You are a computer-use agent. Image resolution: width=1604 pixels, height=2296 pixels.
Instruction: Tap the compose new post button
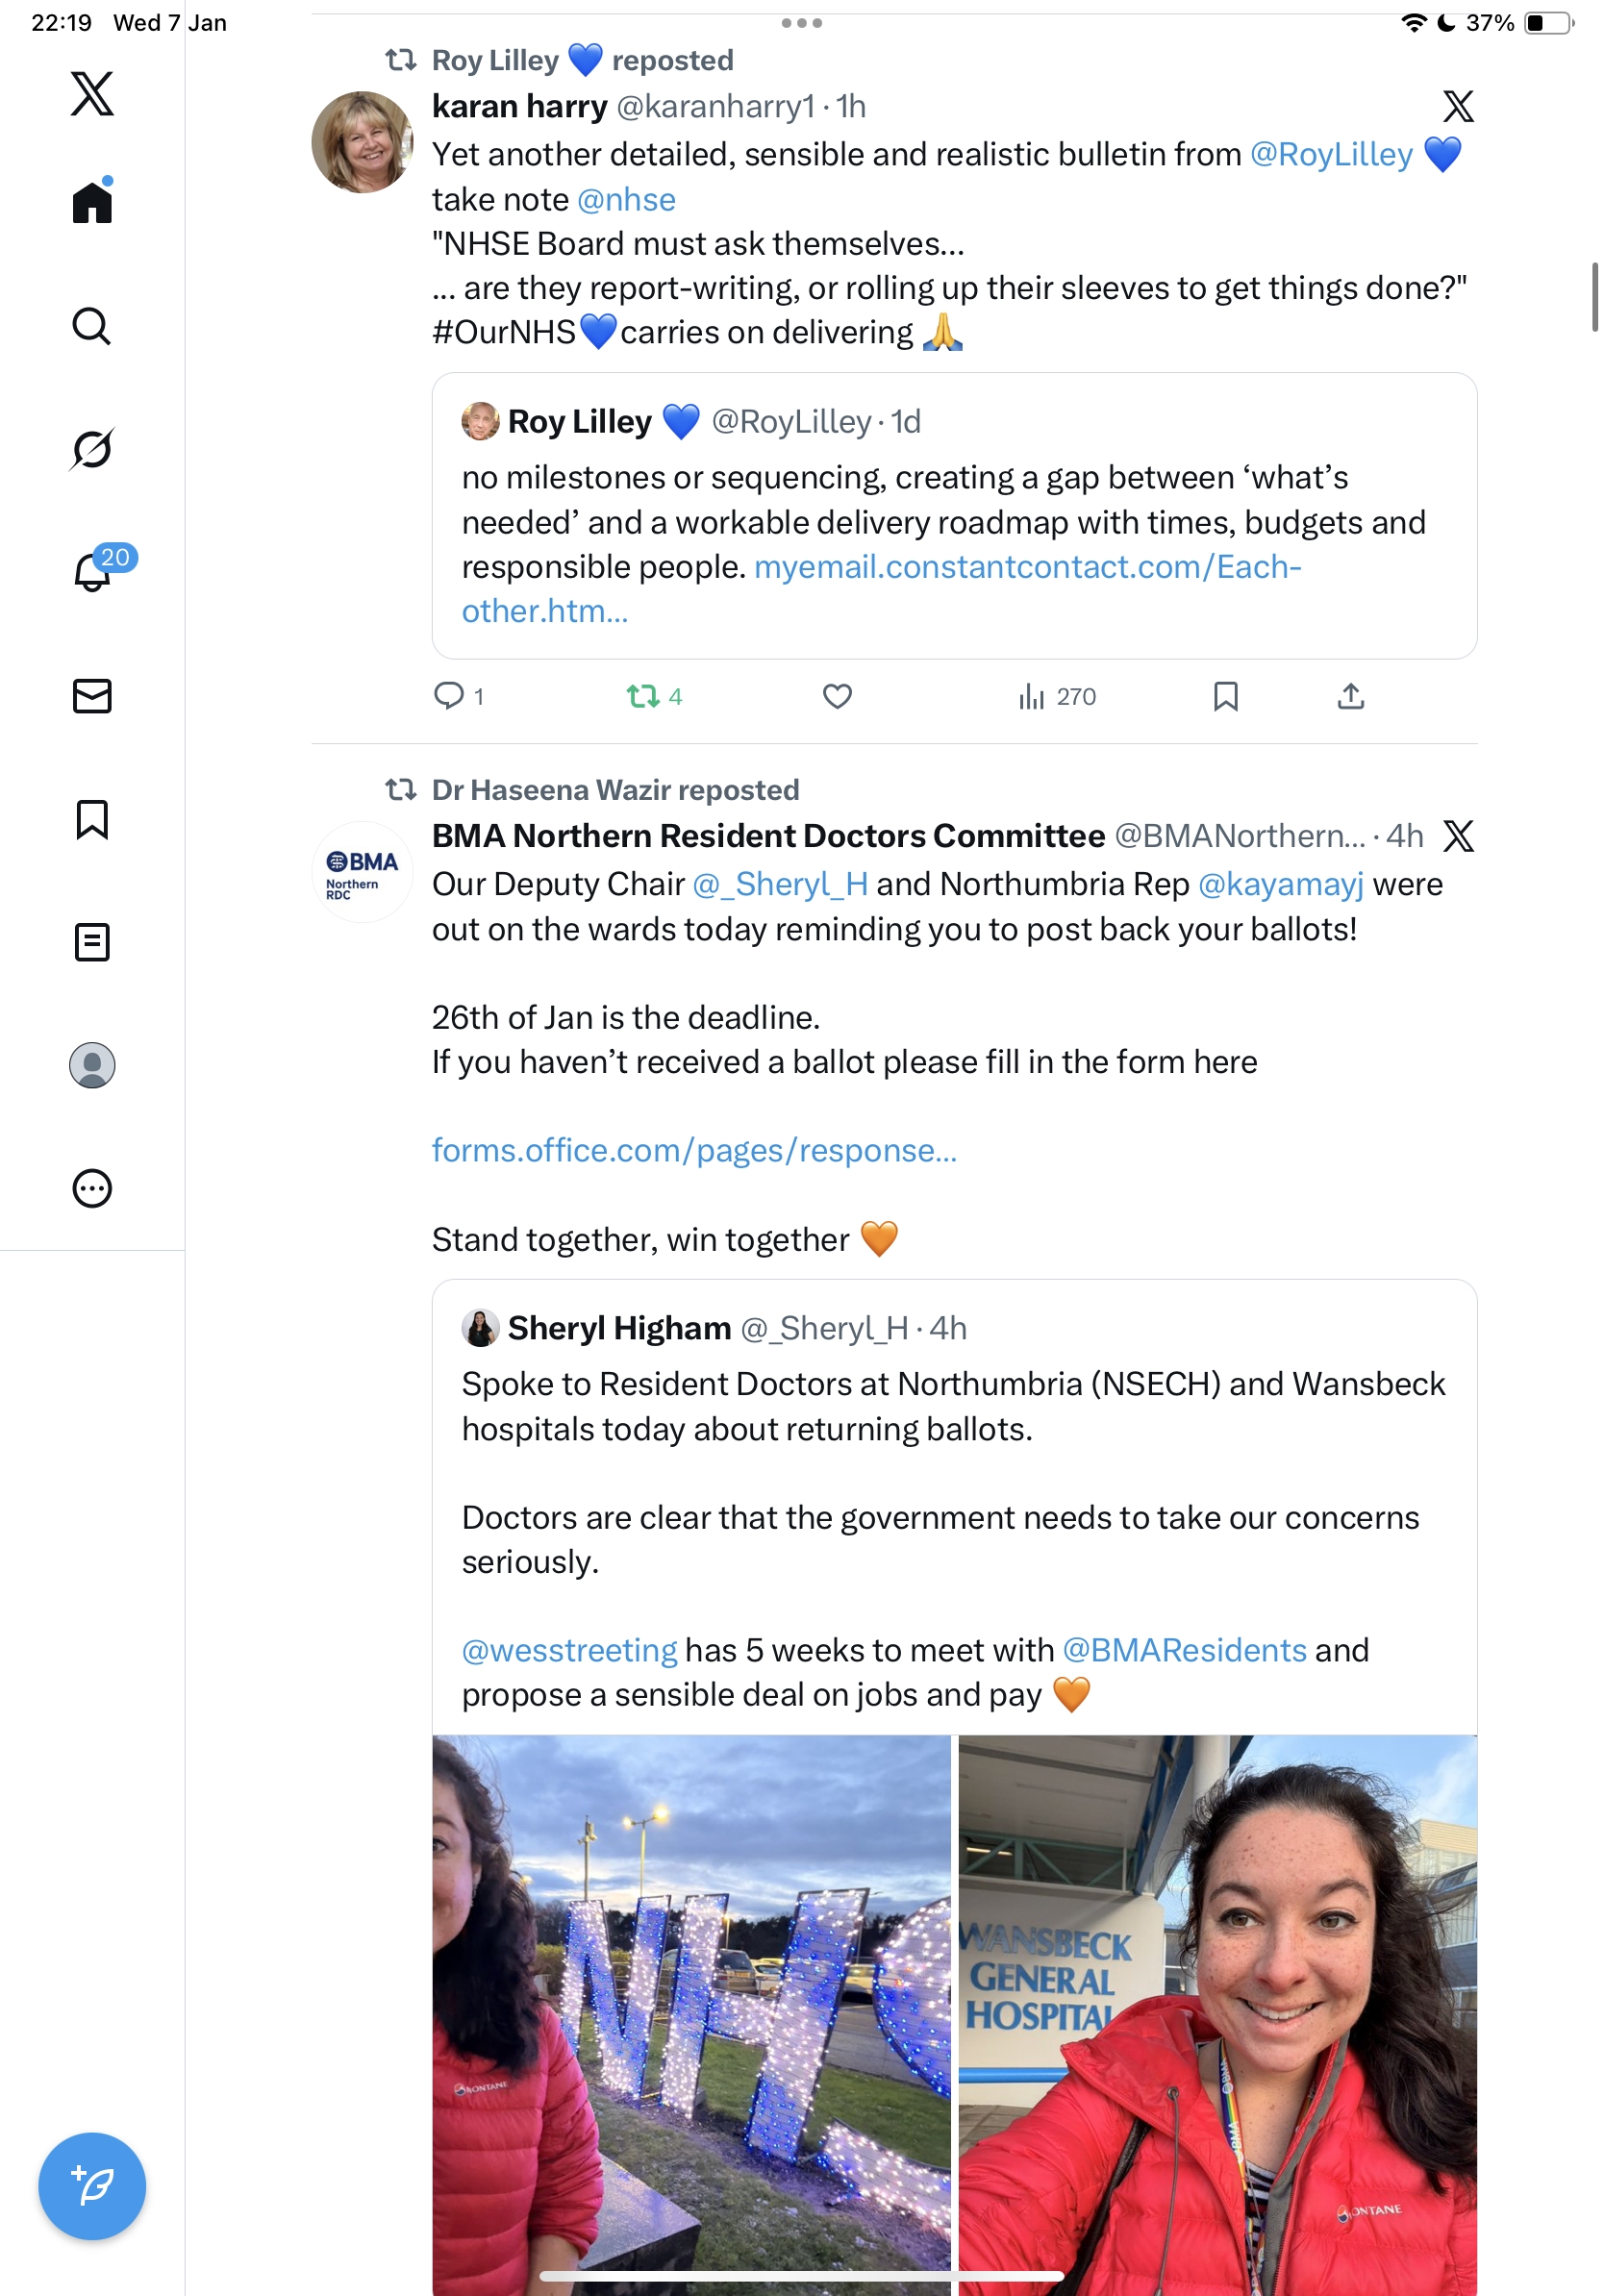[92, 2186]
